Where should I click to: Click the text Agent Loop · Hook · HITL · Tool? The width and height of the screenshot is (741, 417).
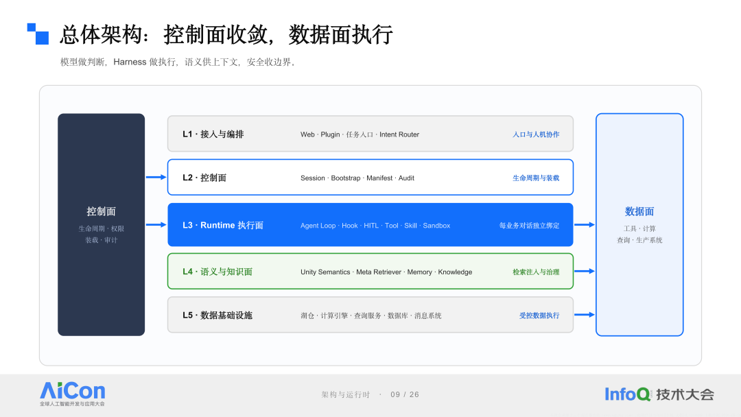(349, 226)
